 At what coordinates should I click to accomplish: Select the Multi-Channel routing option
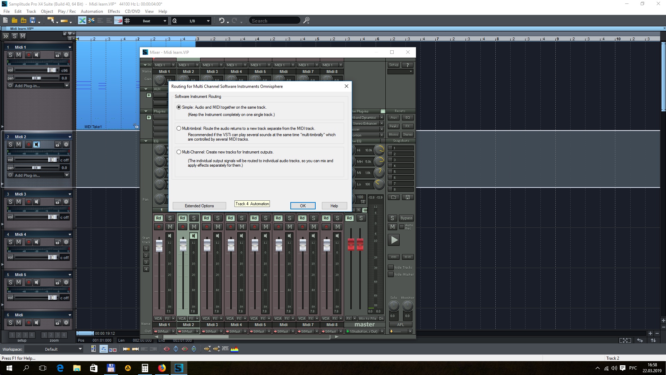tap(179, 152)
